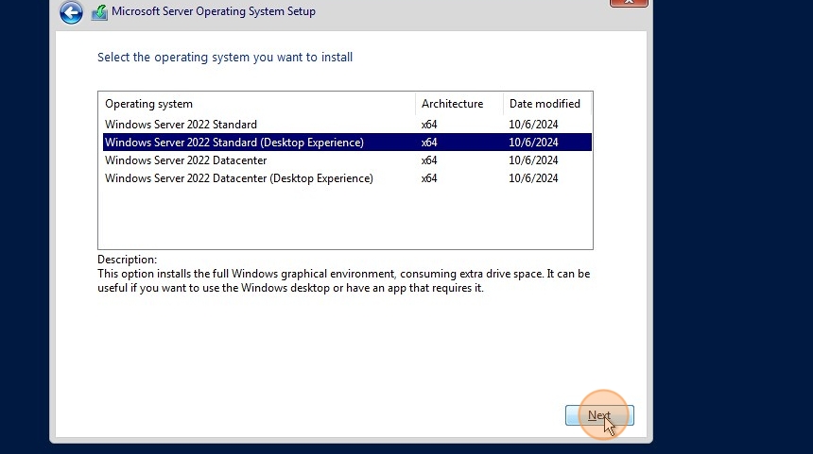The image size is (813, 454).
Task: Select Windows Server 2022 Datacenter (Desktop Experience)
Action: [347, 178]
